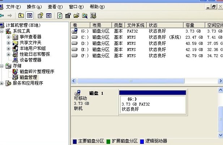
Task: Click the System Tools node icon
Action: tap(8, 31)
